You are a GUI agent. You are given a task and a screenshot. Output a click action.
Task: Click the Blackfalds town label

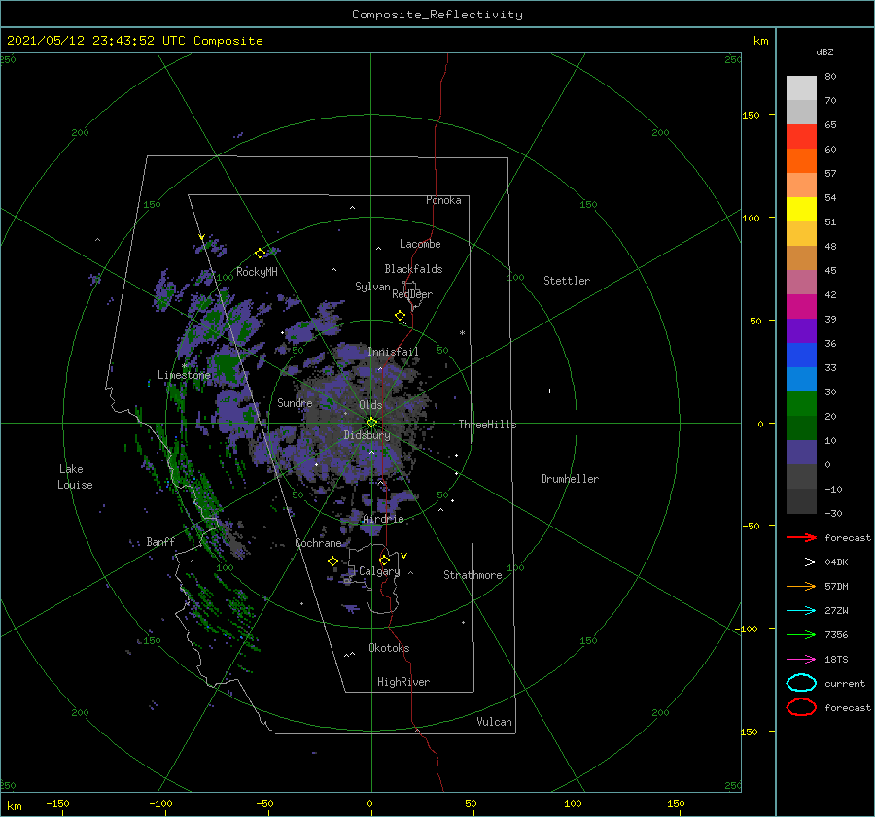coord(413,269)
